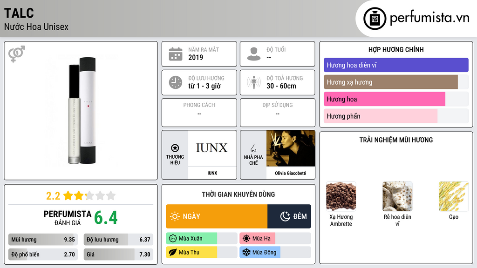Click the Dịp sử dụng occasion box
Screen dimensions: 477x268
278,113
